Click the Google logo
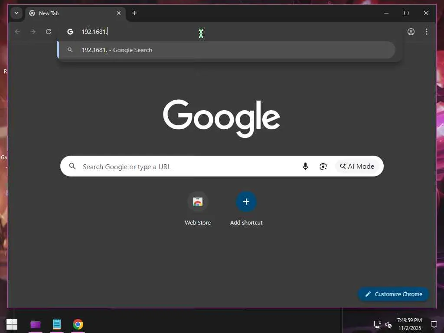This screenshot has width=444, height=333. pyautogui.click(x=222, y=118)
